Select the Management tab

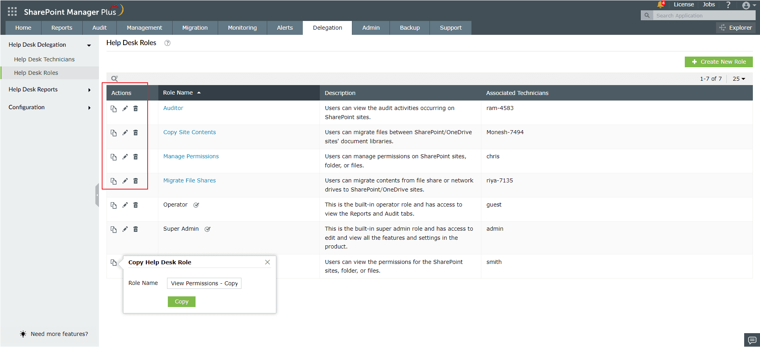coord(144,28)
